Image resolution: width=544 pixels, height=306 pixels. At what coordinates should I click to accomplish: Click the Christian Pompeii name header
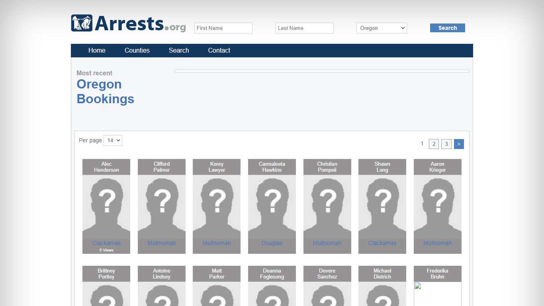[327, 167]
